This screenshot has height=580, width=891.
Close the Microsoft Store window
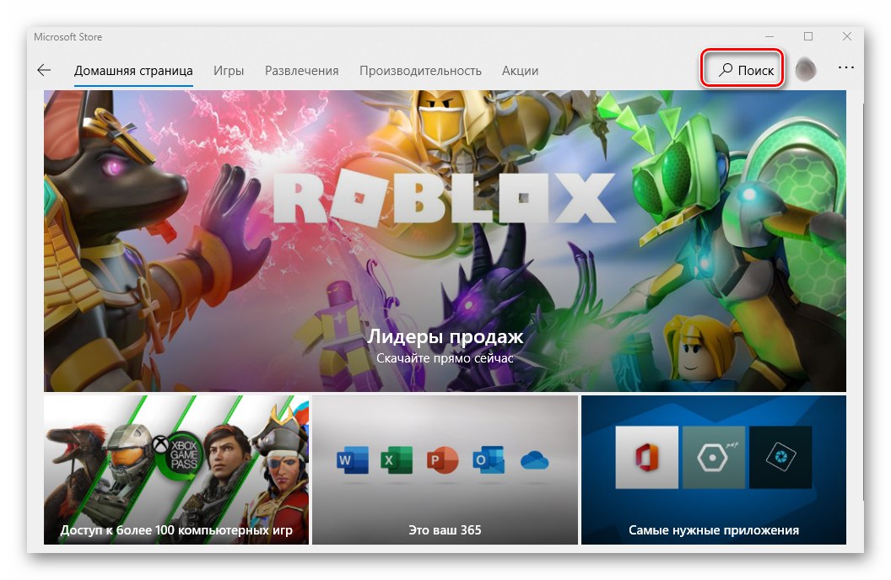click(x=846, y=36)
